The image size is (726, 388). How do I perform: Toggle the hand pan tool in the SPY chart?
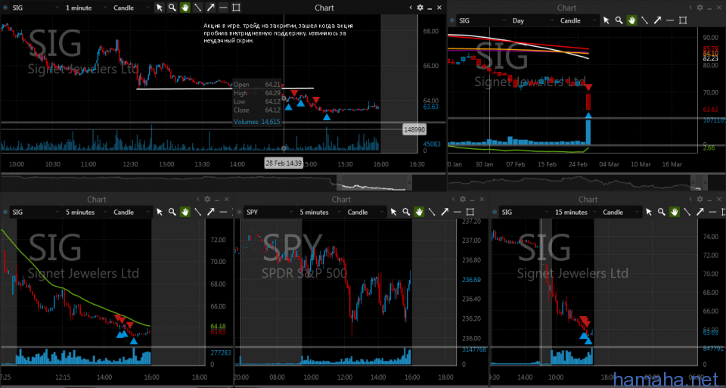pos(419,212)
